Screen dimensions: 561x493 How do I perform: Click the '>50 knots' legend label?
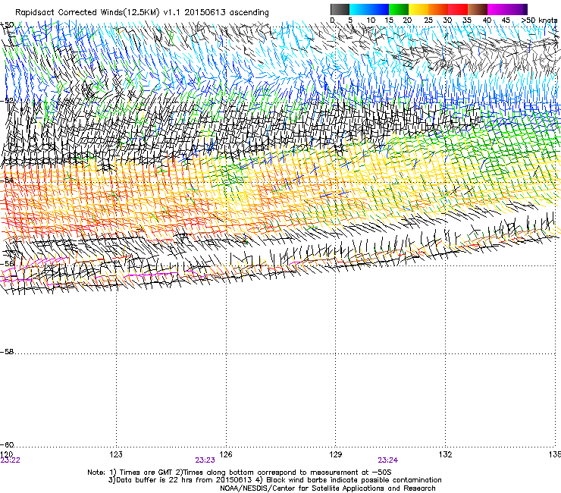pyautogui.click(x=540, y=20)
